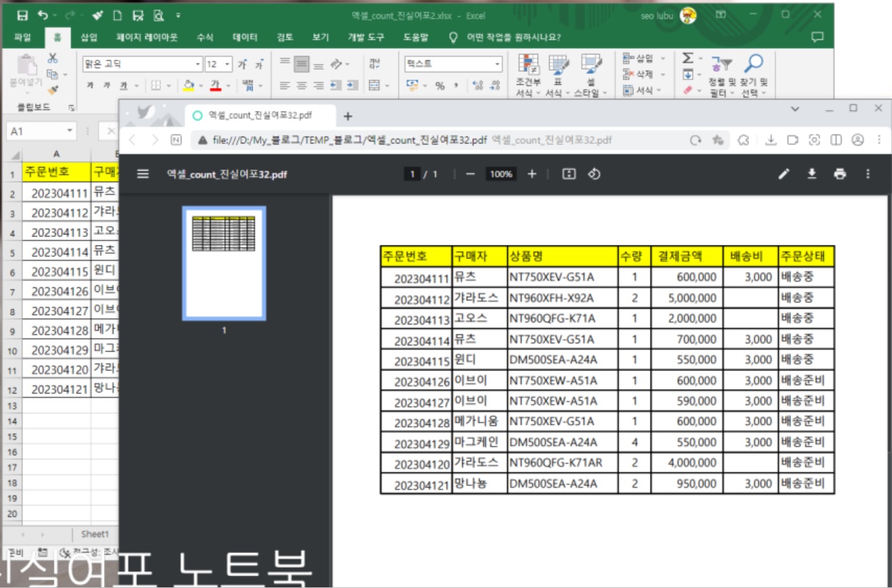892x588 pixels.
Task: Expand the fill color dropdown arrow in Excel
Action: click(199, 86)
